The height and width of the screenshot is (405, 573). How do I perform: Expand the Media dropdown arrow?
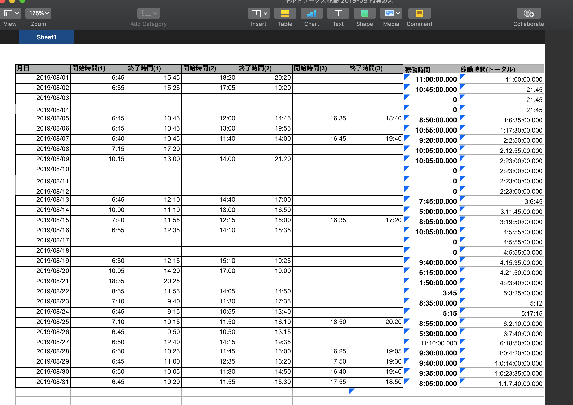[x=398, y=13]
